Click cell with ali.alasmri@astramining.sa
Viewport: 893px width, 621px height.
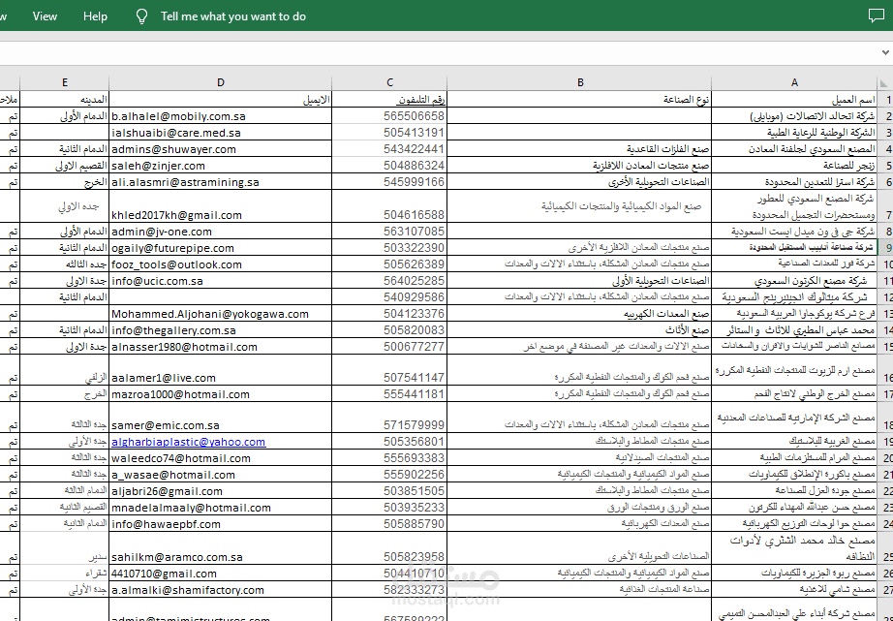(x=221, y=182)
